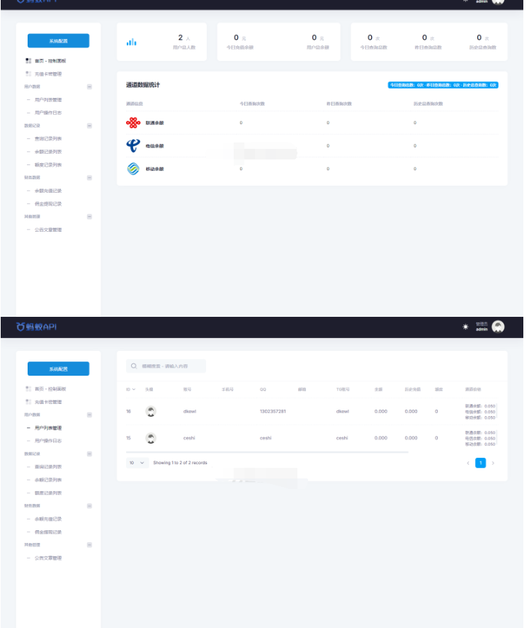The height and width of the screenshot is (628, 529).
Task: Open admin avatar menu in lower header
Action: [498, 327]
